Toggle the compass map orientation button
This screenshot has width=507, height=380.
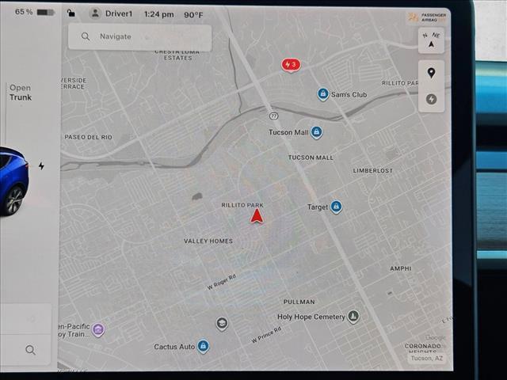(x=431, y=40)
